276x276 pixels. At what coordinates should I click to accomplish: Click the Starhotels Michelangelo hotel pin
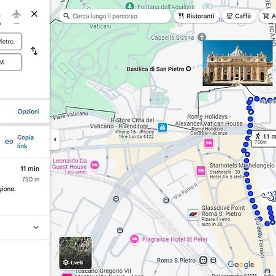(201, 171)
